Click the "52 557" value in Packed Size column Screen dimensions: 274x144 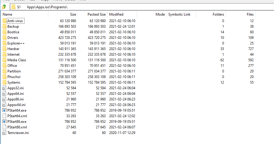[x=101, y=94]
